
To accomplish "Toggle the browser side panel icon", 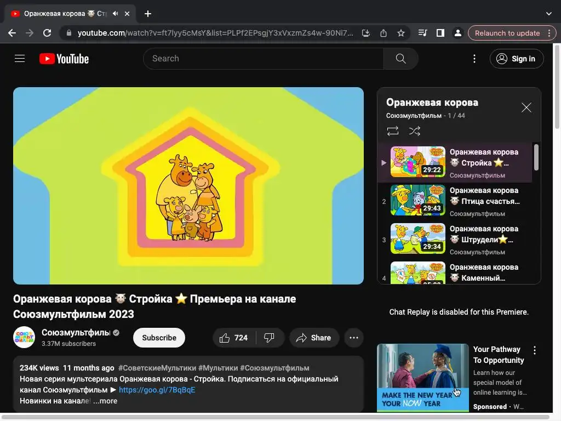I will 440,33.
